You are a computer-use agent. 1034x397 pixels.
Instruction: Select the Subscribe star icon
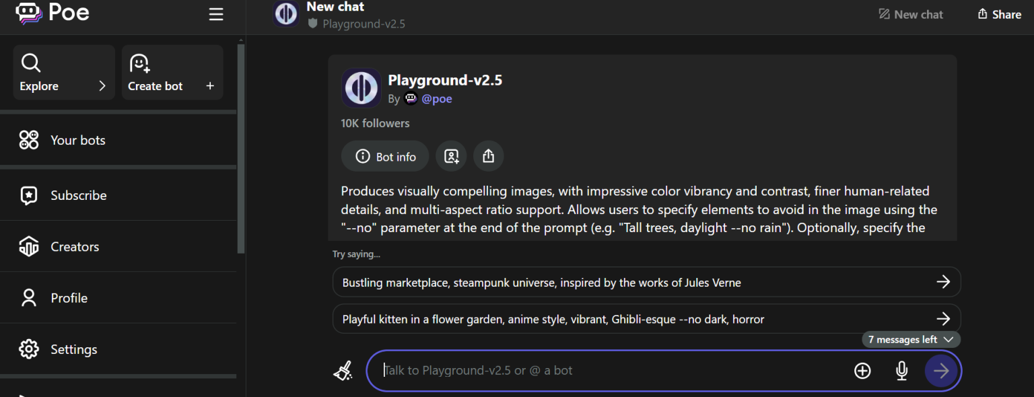tap(29, 195)
